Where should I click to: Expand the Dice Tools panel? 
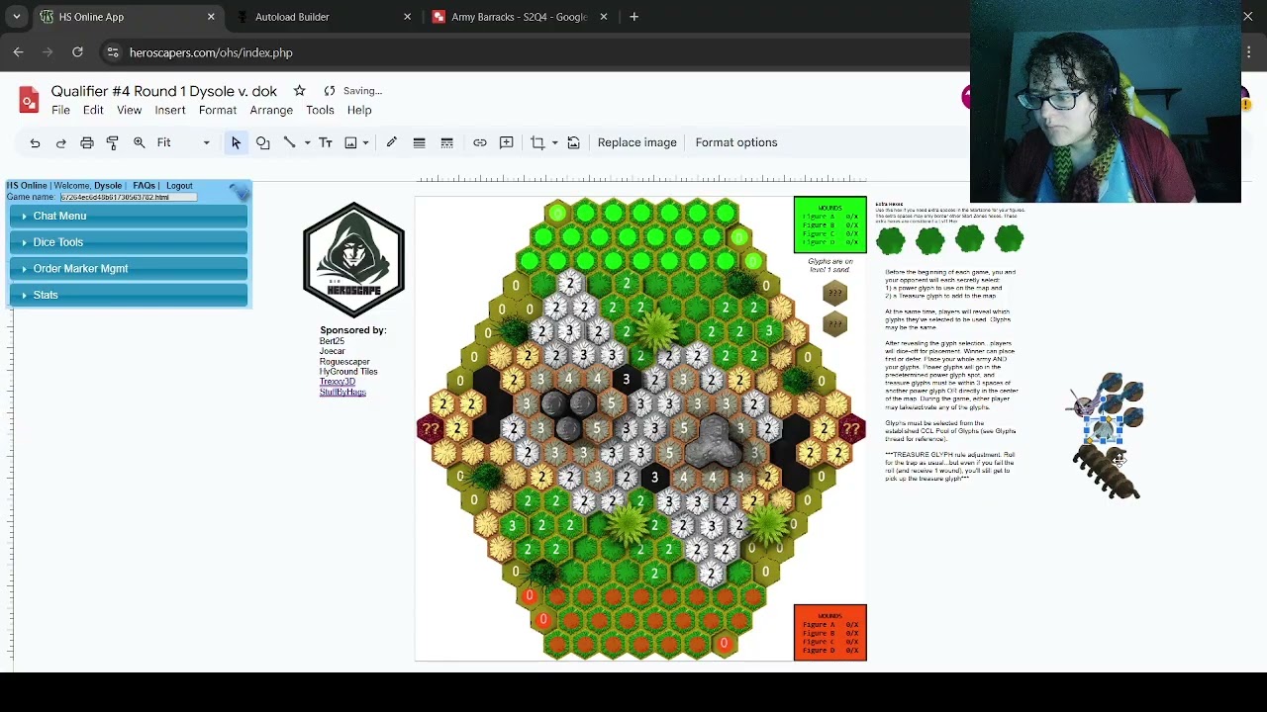pyautogui.click(x=129, y=242)
